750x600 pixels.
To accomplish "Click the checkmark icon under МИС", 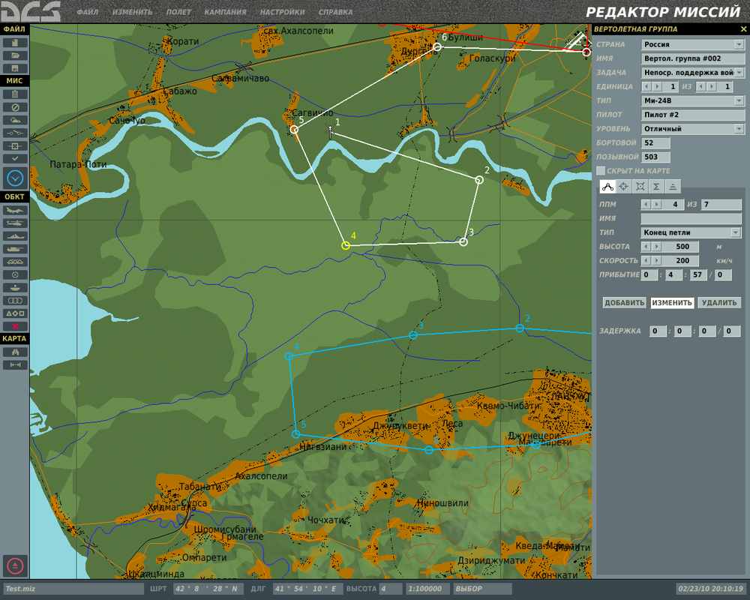I will tap(15, 158).
